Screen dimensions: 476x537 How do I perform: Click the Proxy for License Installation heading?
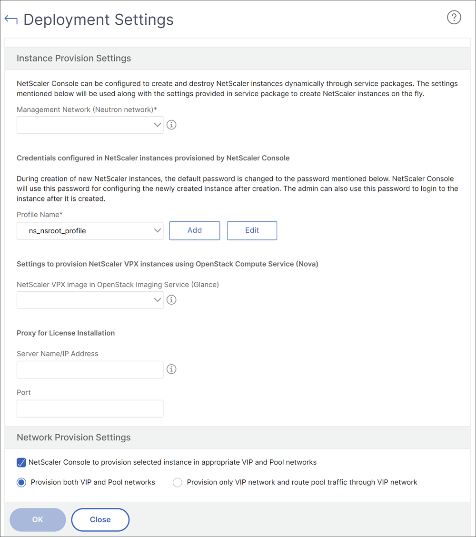(66, 333)
